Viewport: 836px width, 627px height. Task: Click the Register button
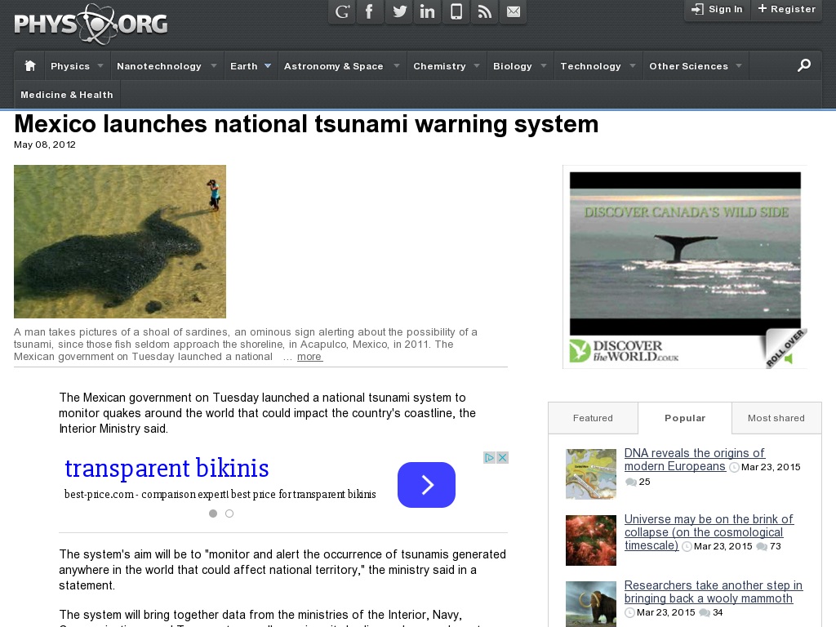click(785, 10)
